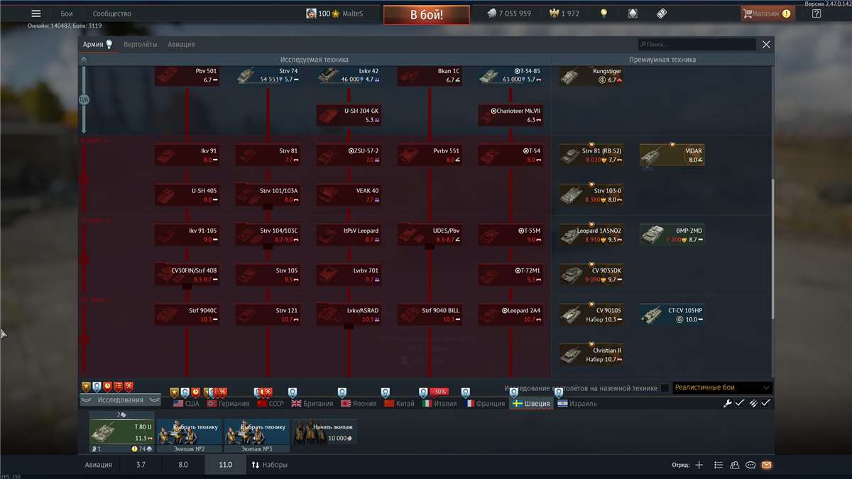Click the Golden Eagles balance icon
Image resolution: width=852 pixels, height=479 pixels.
(x=554, y=13)
